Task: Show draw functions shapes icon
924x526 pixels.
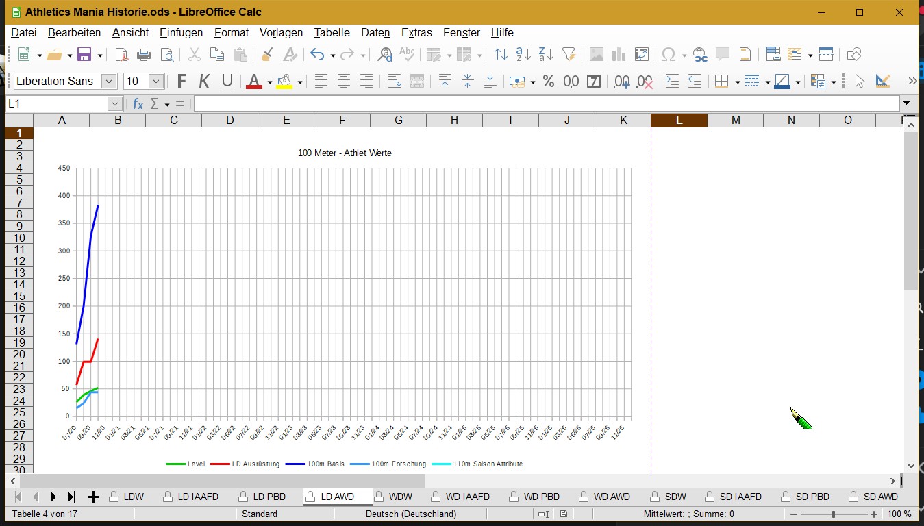Action: coord(853,55)
